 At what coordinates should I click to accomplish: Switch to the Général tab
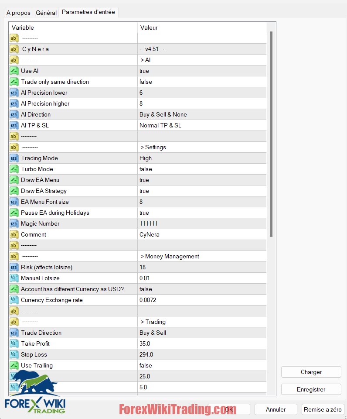[x=46, y=13]
